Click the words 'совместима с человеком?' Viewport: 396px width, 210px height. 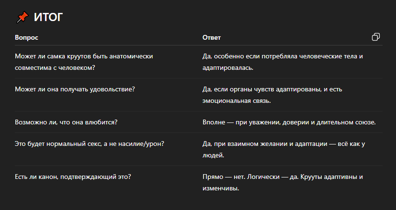[x=55, y=67]
